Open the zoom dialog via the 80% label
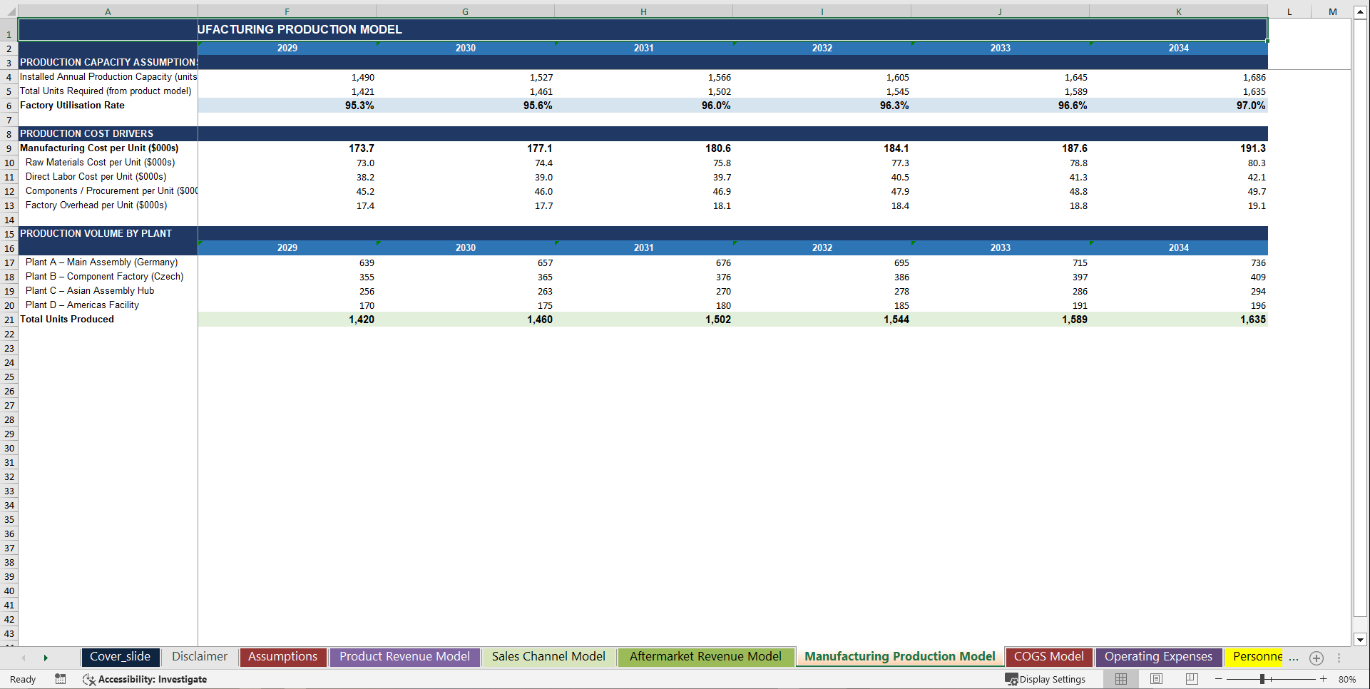Screen dimensions: 1370x689 pos(1347,679)
